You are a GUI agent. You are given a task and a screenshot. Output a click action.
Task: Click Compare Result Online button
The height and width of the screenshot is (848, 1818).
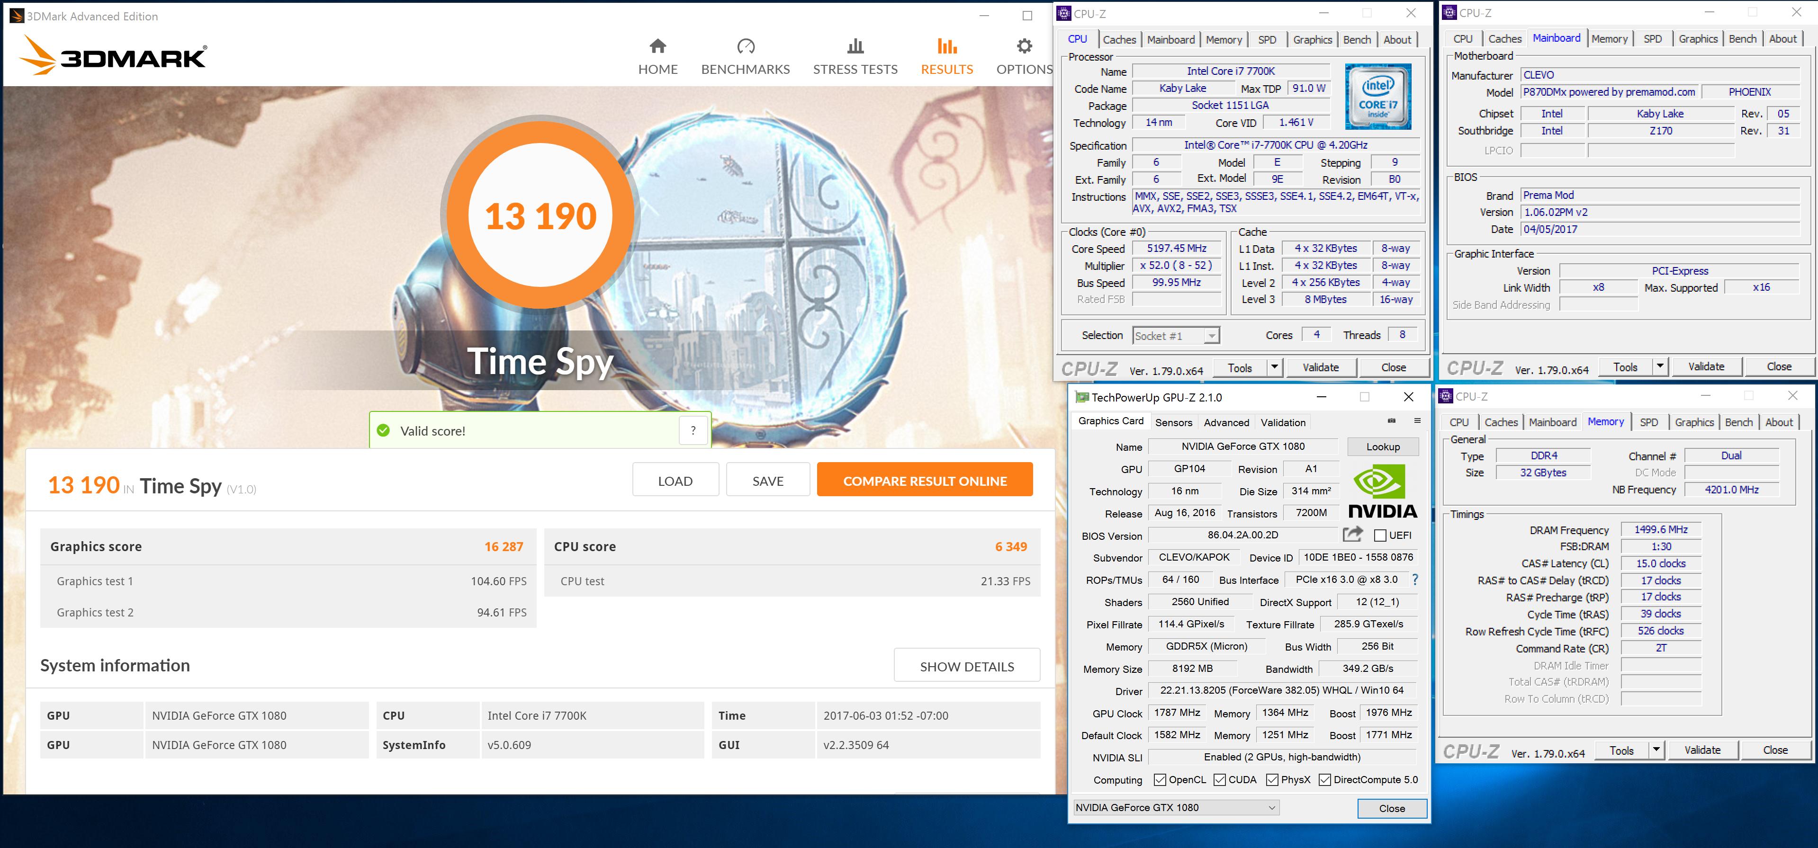(x=925, y=481)
